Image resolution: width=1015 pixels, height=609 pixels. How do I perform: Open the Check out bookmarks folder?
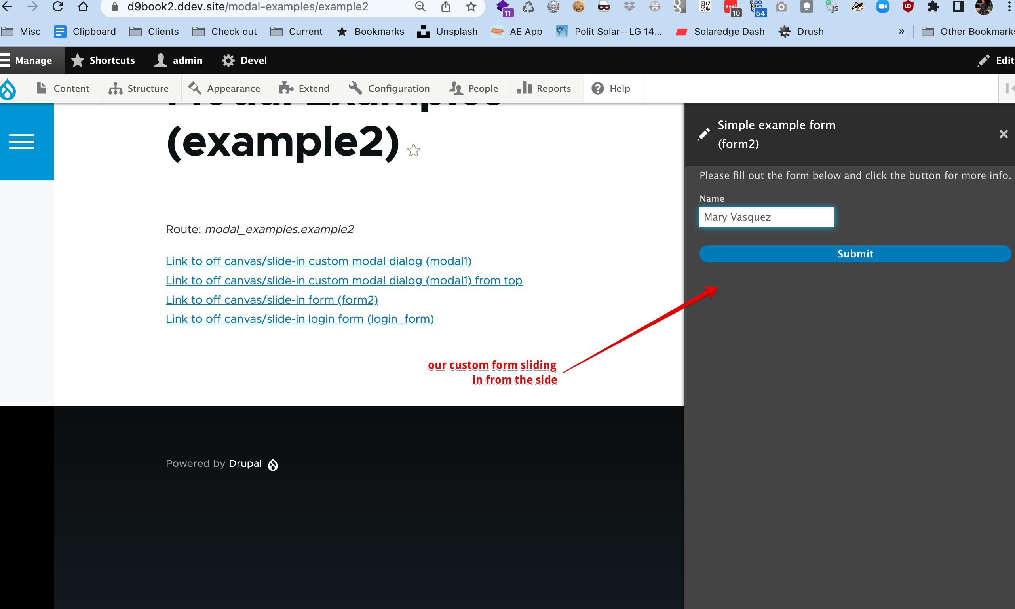224,32
